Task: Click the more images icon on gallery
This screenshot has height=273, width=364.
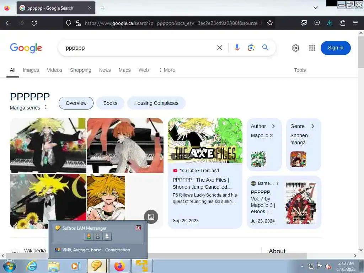Action: (151, 217)
